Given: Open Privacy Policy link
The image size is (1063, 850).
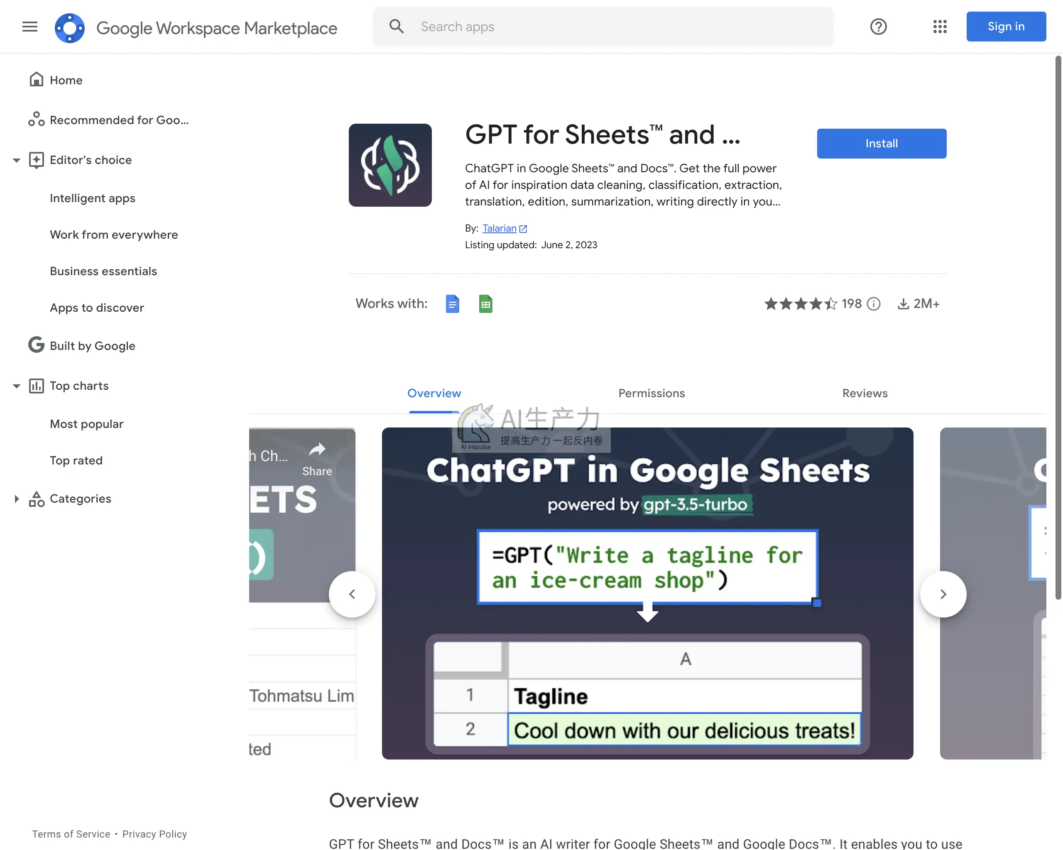Looking at the screenshot, I should [154, 834].
